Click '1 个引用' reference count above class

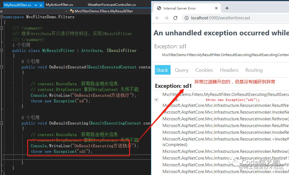point(21,45)
